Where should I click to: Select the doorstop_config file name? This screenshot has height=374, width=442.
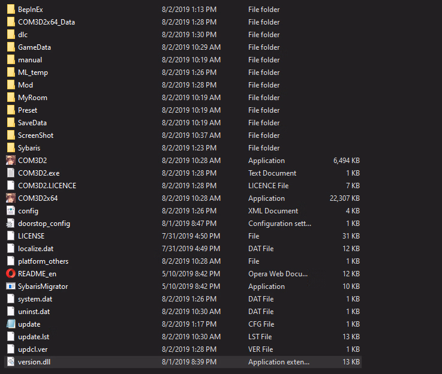[44, 224]
